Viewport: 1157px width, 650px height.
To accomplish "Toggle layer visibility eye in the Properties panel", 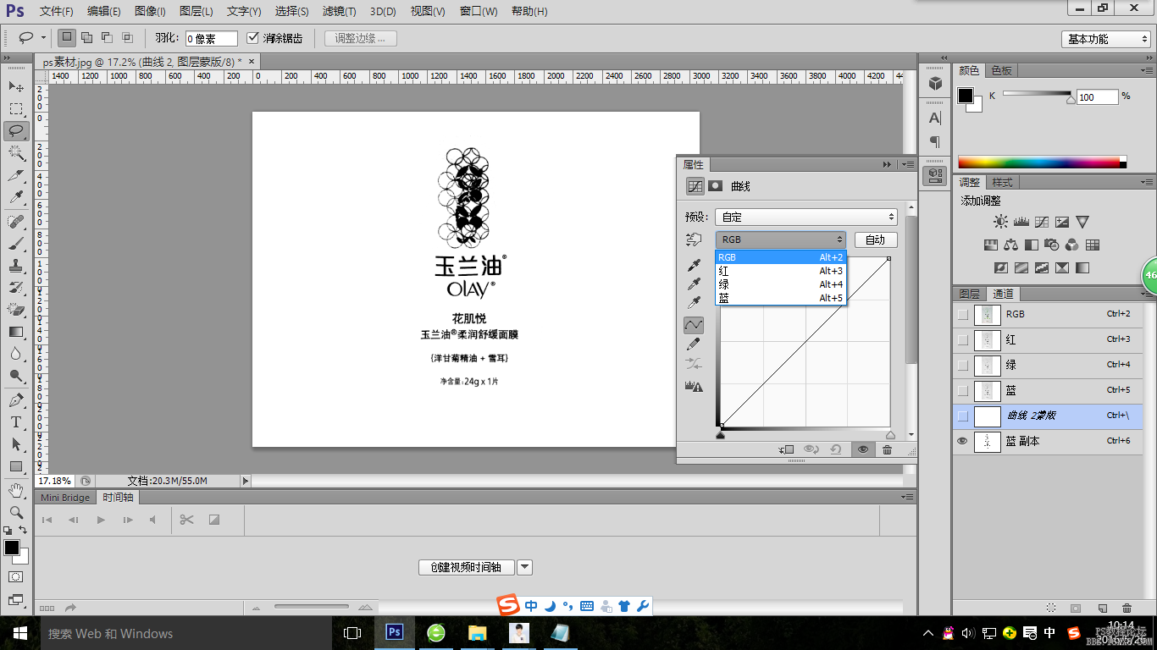I will pos(863,449).
